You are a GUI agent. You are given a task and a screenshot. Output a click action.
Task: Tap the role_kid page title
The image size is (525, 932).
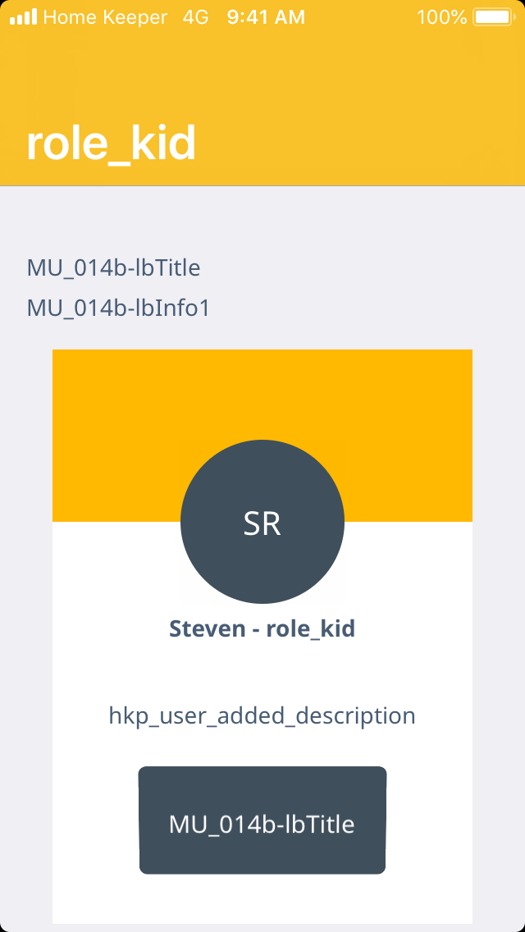111,144
